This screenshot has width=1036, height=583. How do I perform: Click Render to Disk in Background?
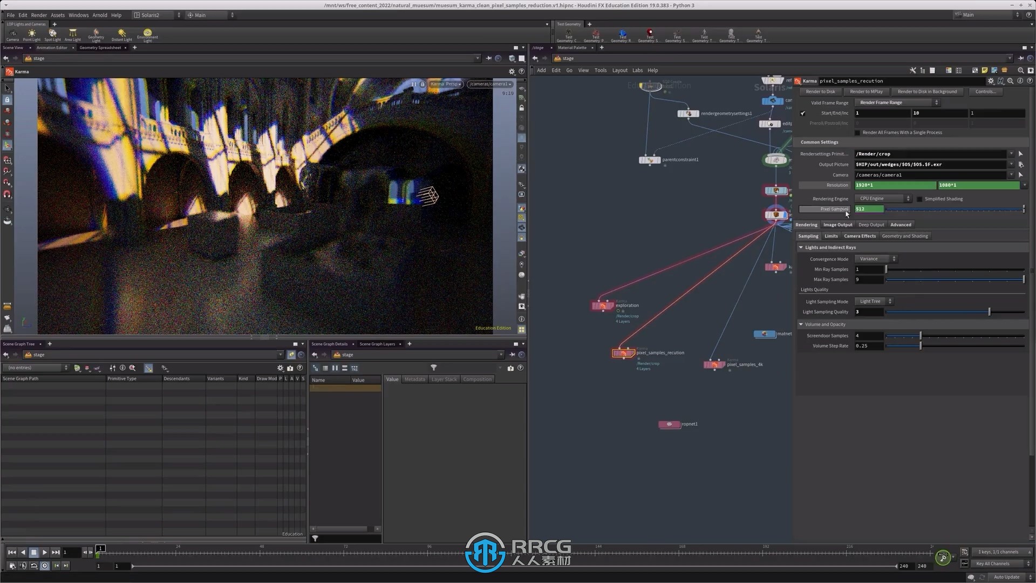(927, 92)
